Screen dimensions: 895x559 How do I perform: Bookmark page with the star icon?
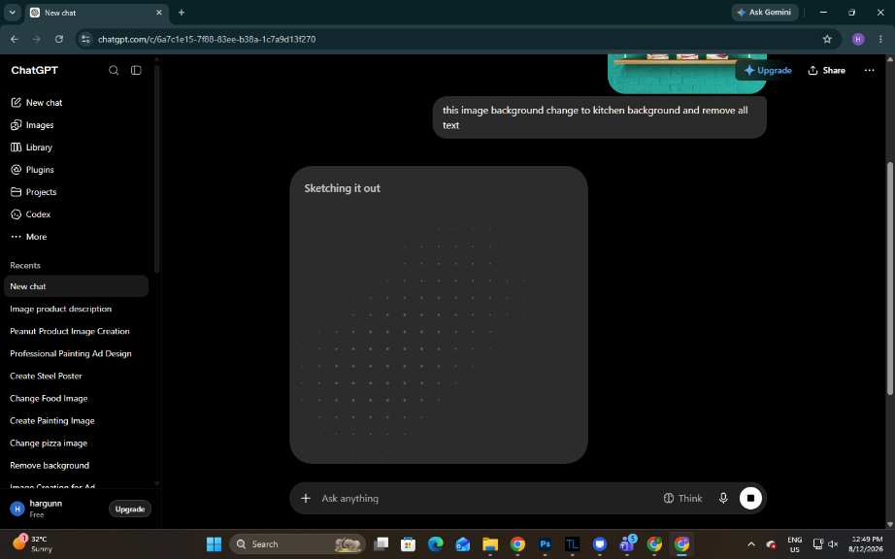[x=827, y=39]
